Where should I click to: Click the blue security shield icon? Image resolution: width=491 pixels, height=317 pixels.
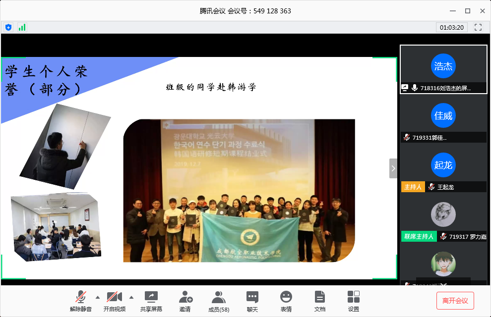pos(8,28)
